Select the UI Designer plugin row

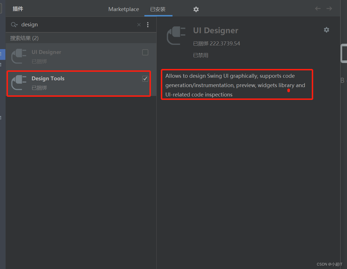(x=81, y=56)
